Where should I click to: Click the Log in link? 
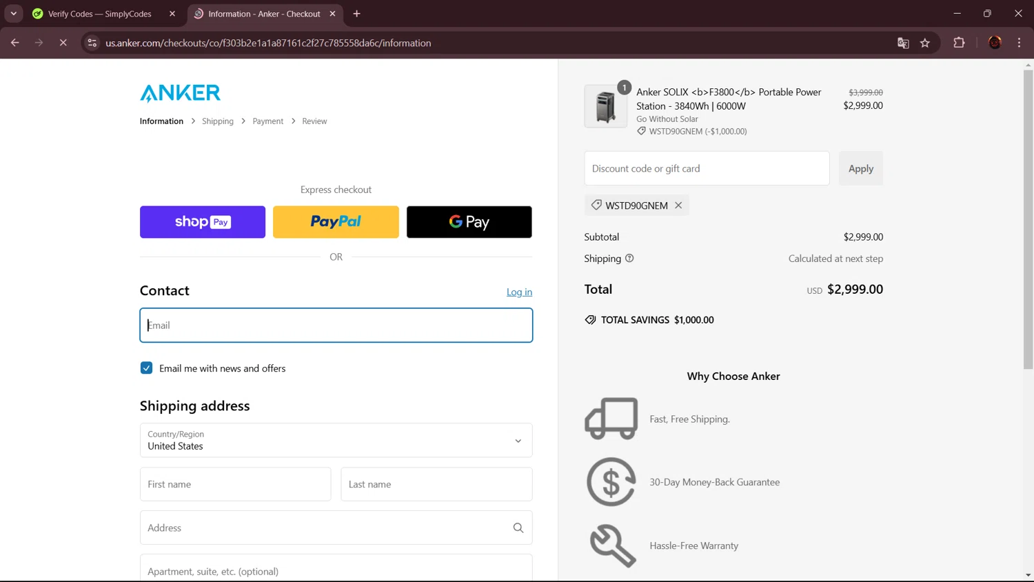pos(519,292)
